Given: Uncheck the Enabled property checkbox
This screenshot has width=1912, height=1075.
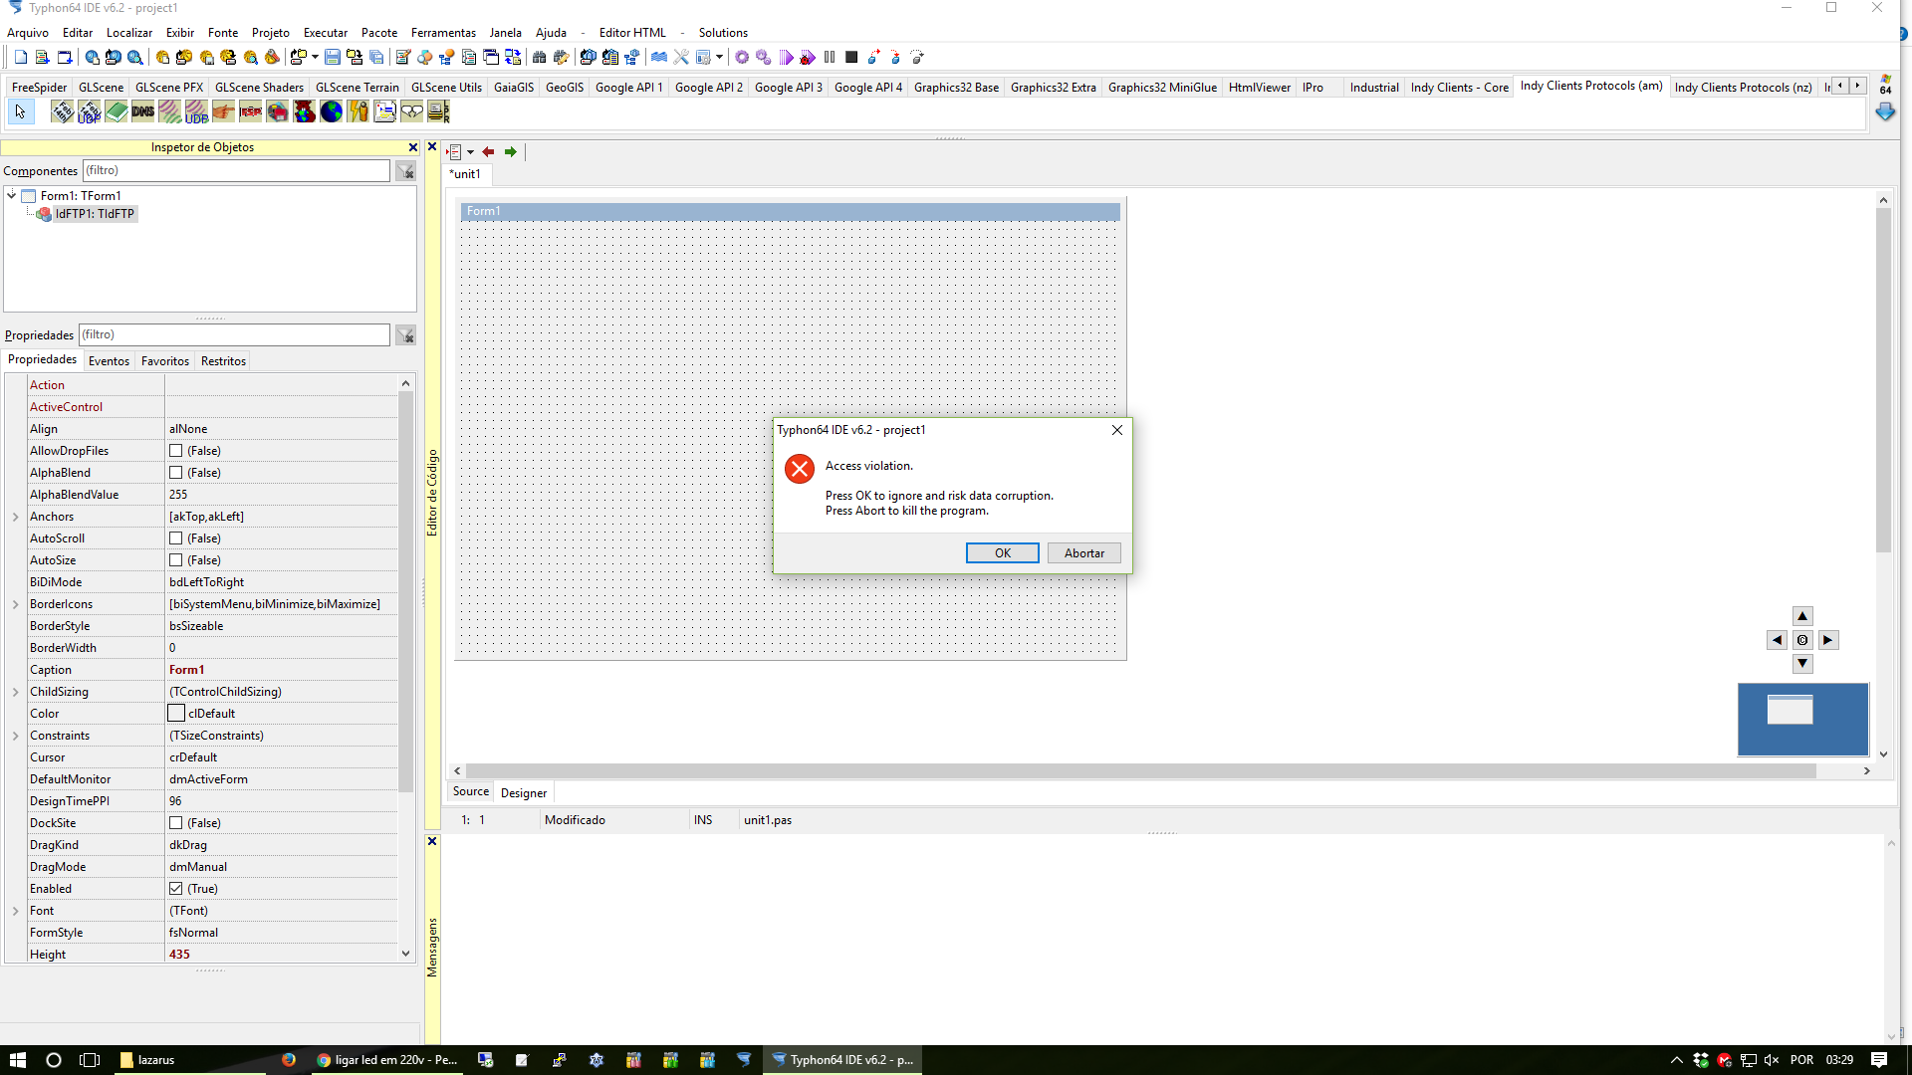Looking at the screenshot, I should tap(176, 889).
